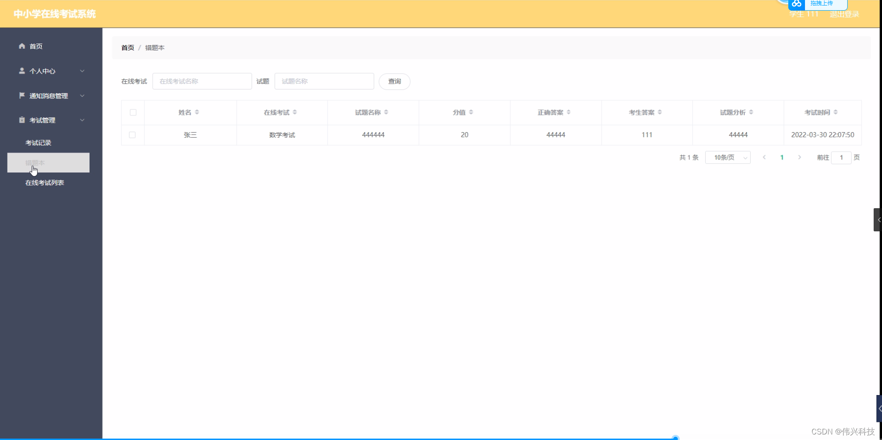Viewport: 882px width, 440px height.
Task: Sort the table by 正确答案 column
Action: [570, 112]
